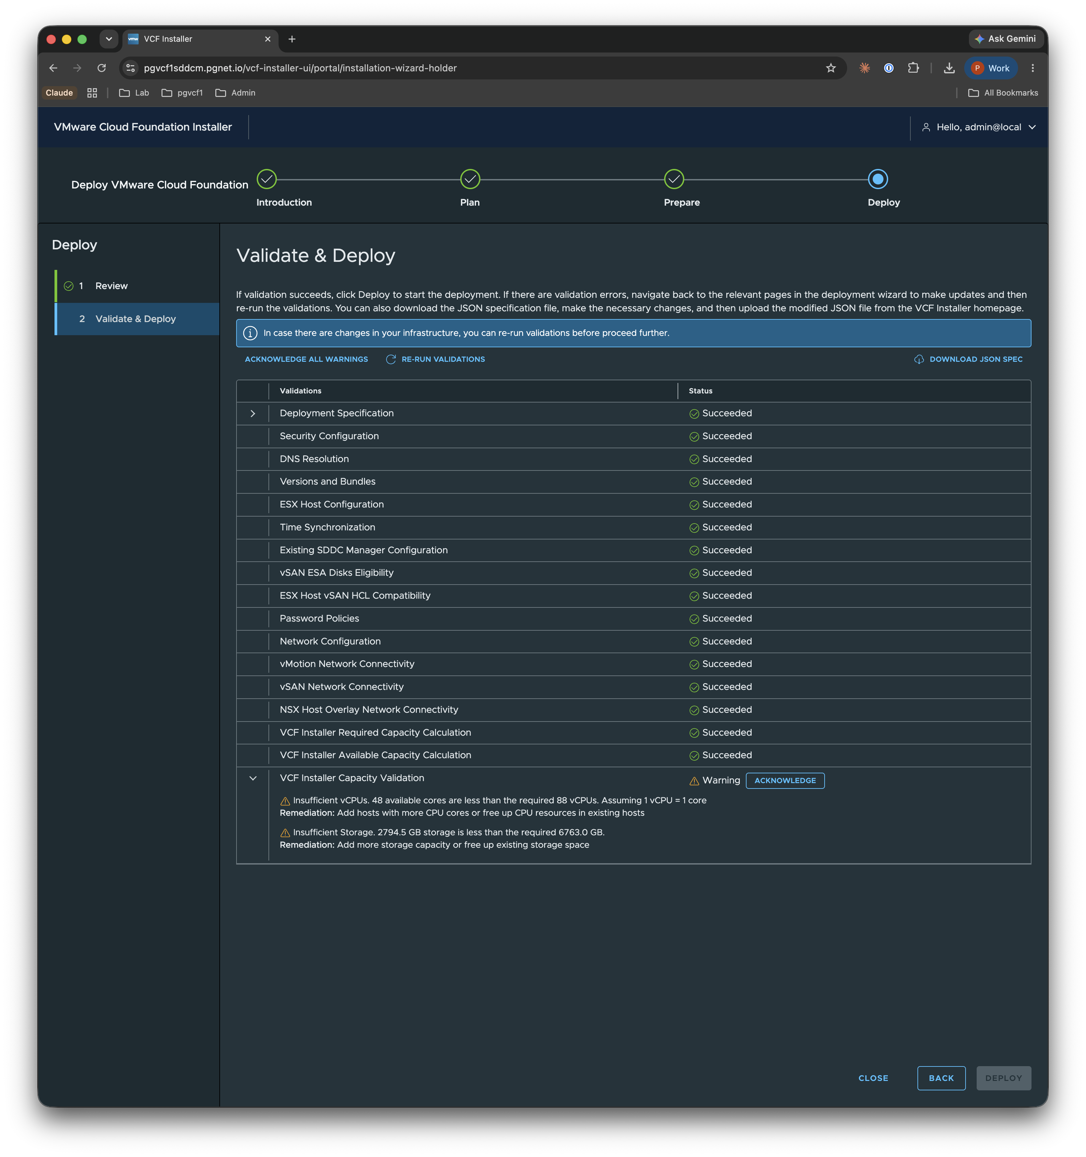
Task: Acknowledge the capacity validation warning
Action: click(785, 780)
